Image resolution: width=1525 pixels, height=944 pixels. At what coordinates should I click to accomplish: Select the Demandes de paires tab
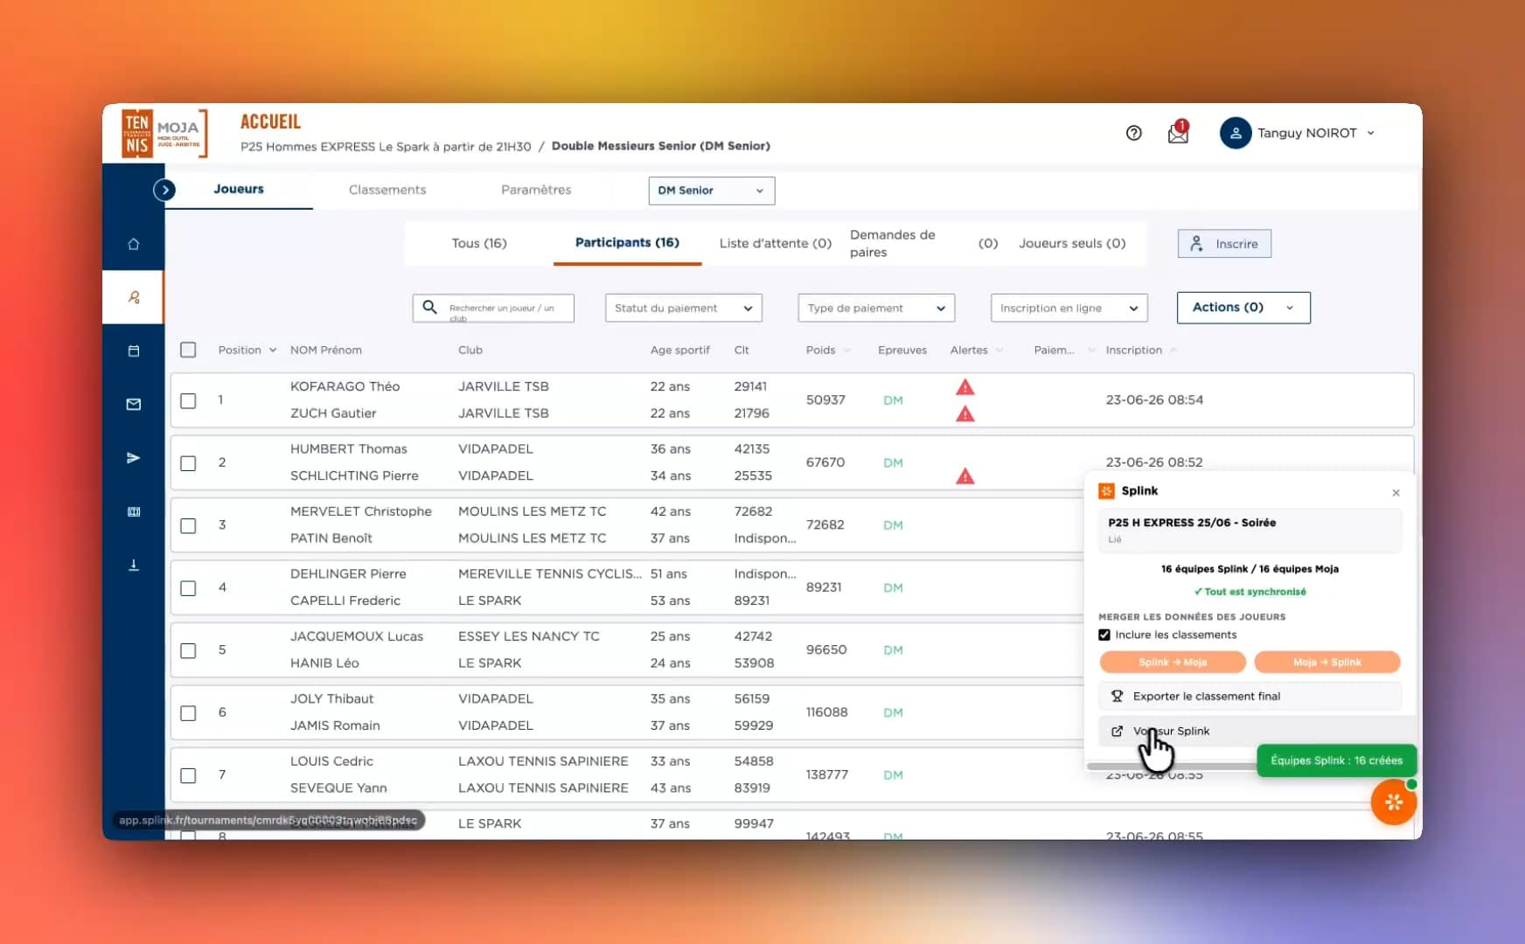[x=923, y=243]
